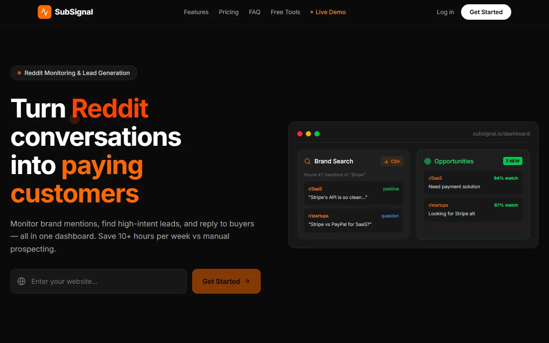Click the positive sentiment tag
Viewport: 549px width, 343px height.
tap(391, 189)
